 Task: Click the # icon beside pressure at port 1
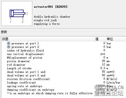click(9, 43)
